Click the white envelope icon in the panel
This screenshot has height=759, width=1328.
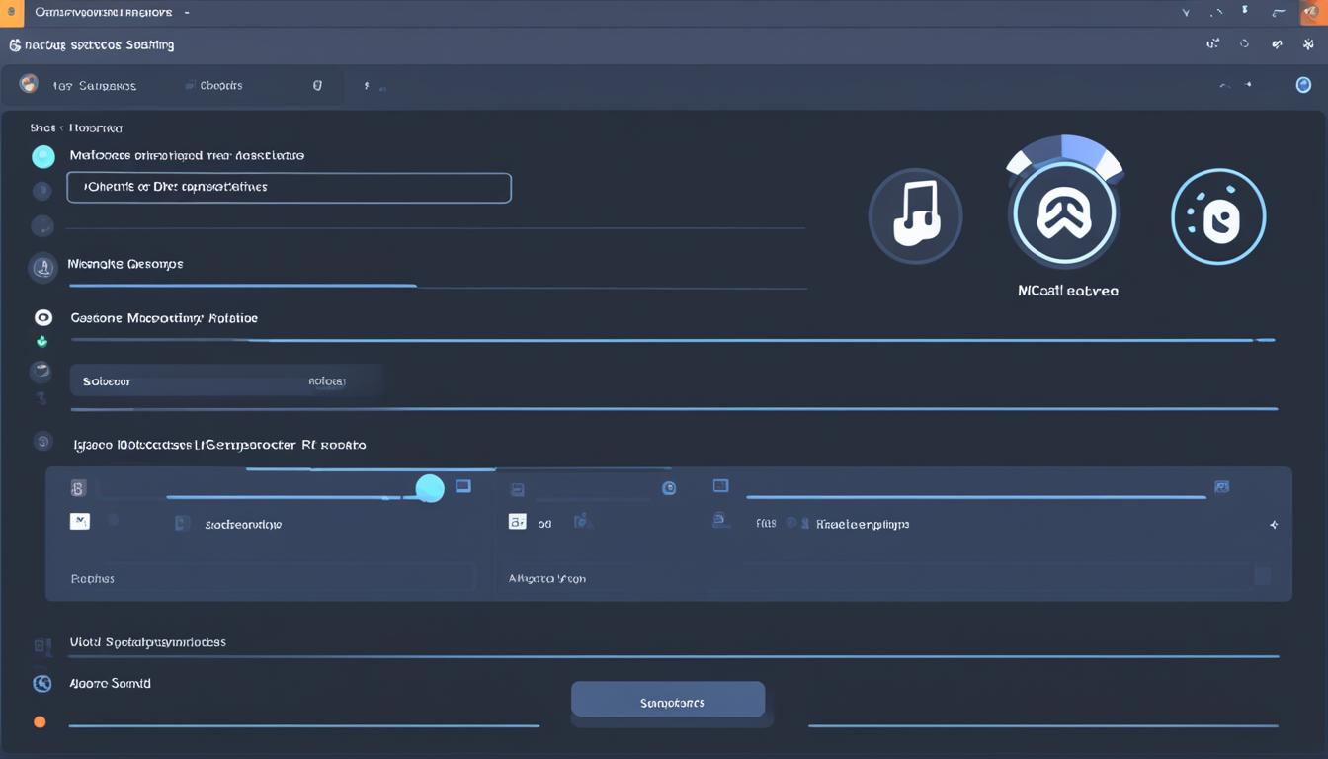(x=80, y=521)
